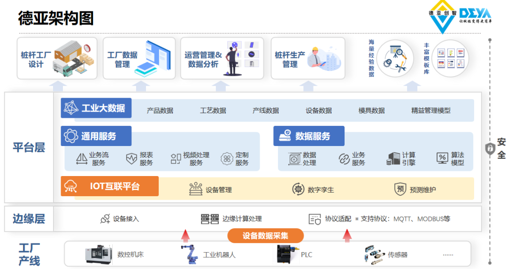Click the 计算引擎 server icon
The width and height of the screenshot is (507, 269).
tap(393, 159)
